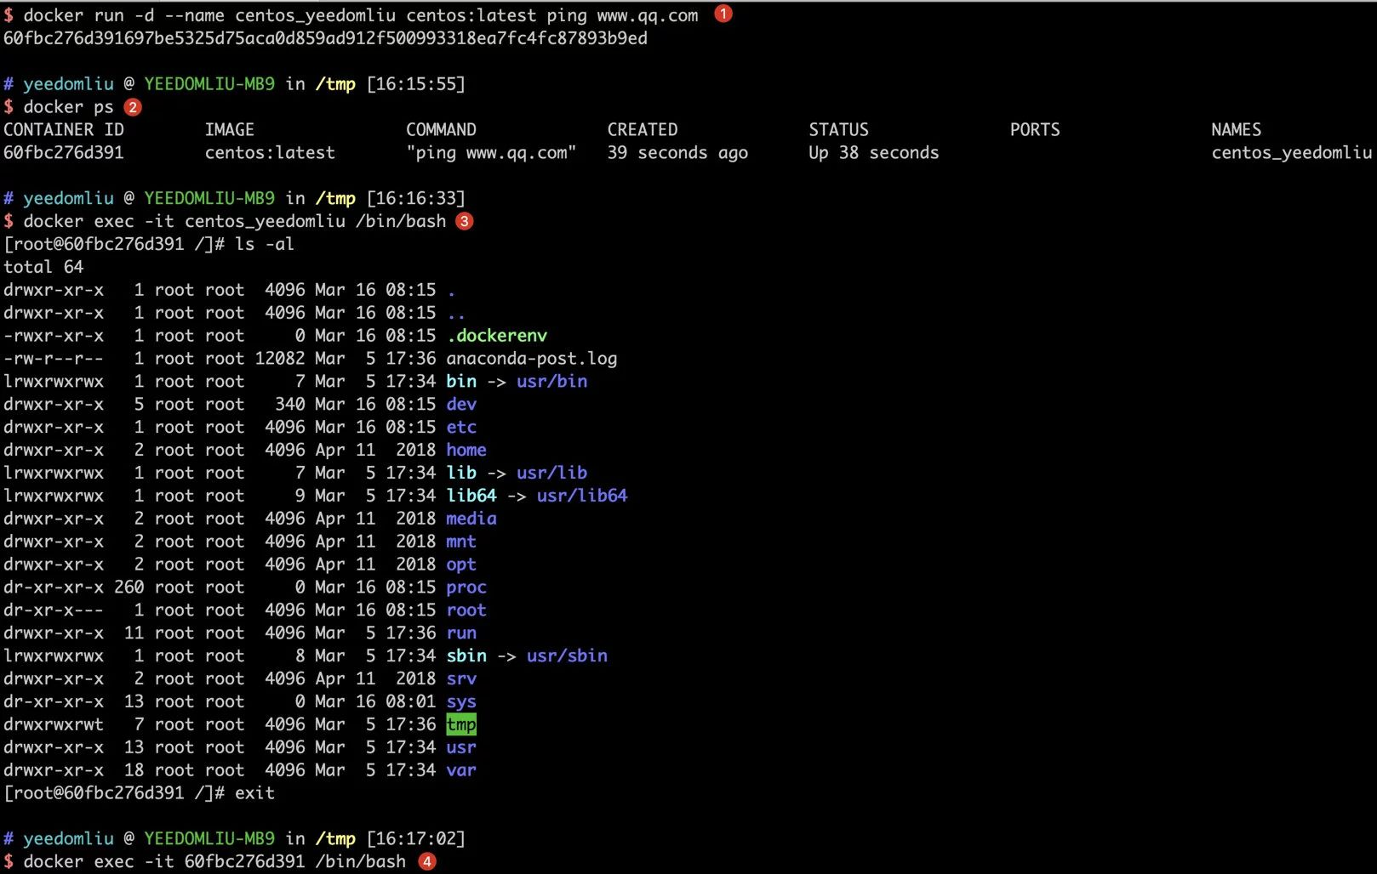The image size is (1377, 874).
Task: Click the 'home' directory name
Action: point(466,451)
